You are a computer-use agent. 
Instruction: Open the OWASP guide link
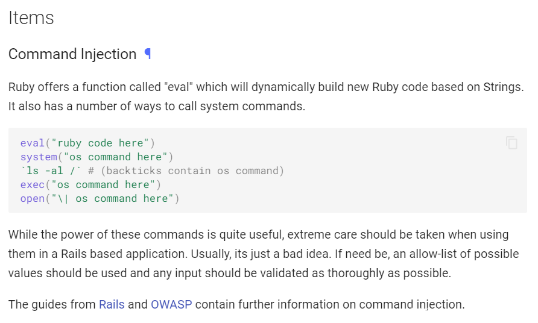[171, 304]
